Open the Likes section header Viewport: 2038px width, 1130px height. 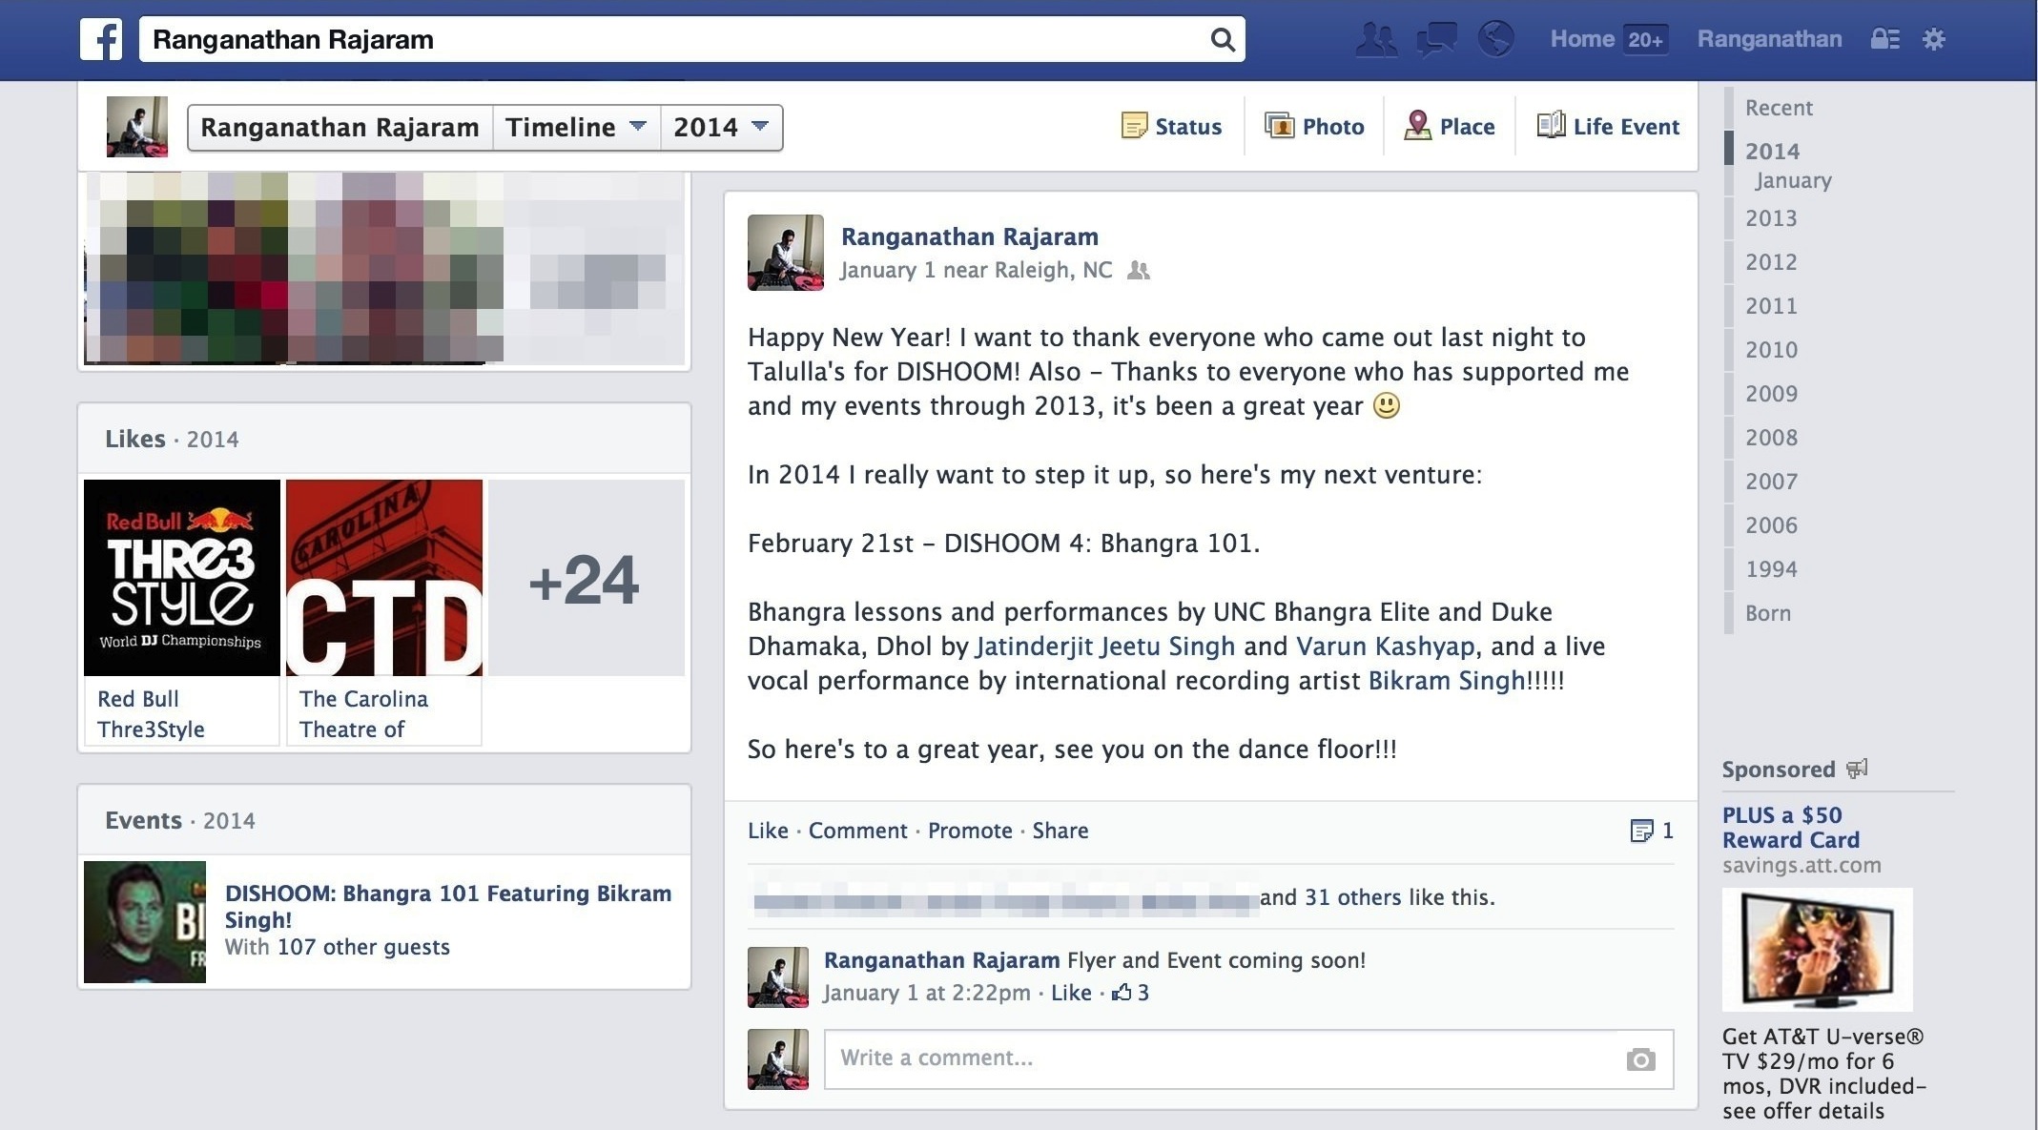coord(135,439)
